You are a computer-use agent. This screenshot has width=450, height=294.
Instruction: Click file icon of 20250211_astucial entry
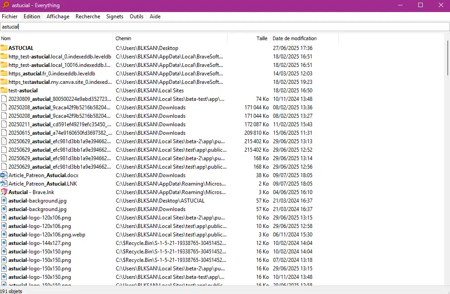[4, 124]
